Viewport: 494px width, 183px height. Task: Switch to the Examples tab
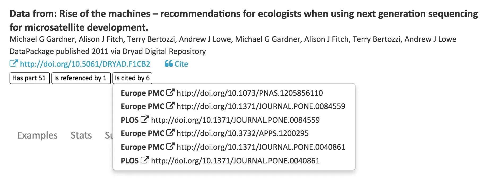point(37,135)
